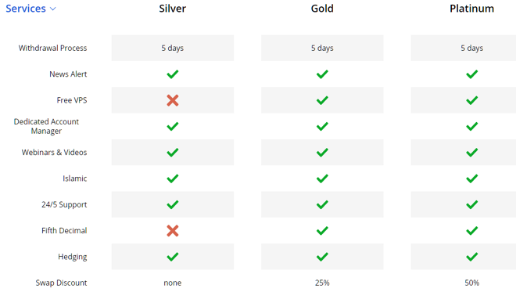Click the Gold 25% swap discount value
This screenshot has width=516, height=292.
[322, 283]
